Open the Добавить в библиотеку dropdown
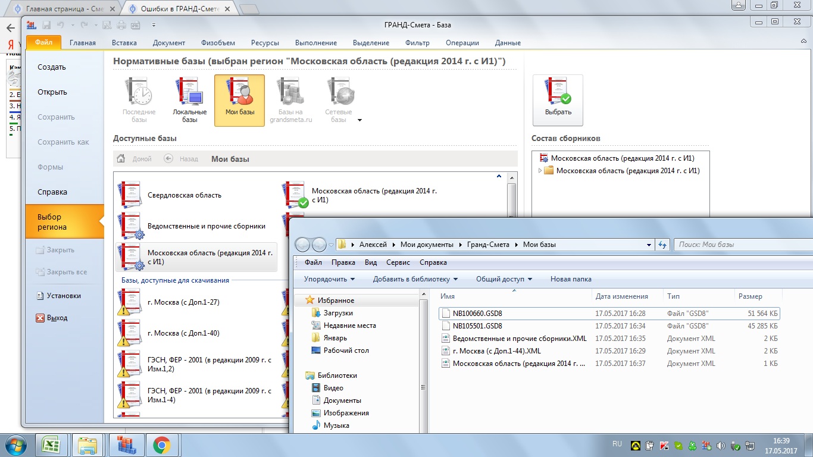 pos(415,279)
